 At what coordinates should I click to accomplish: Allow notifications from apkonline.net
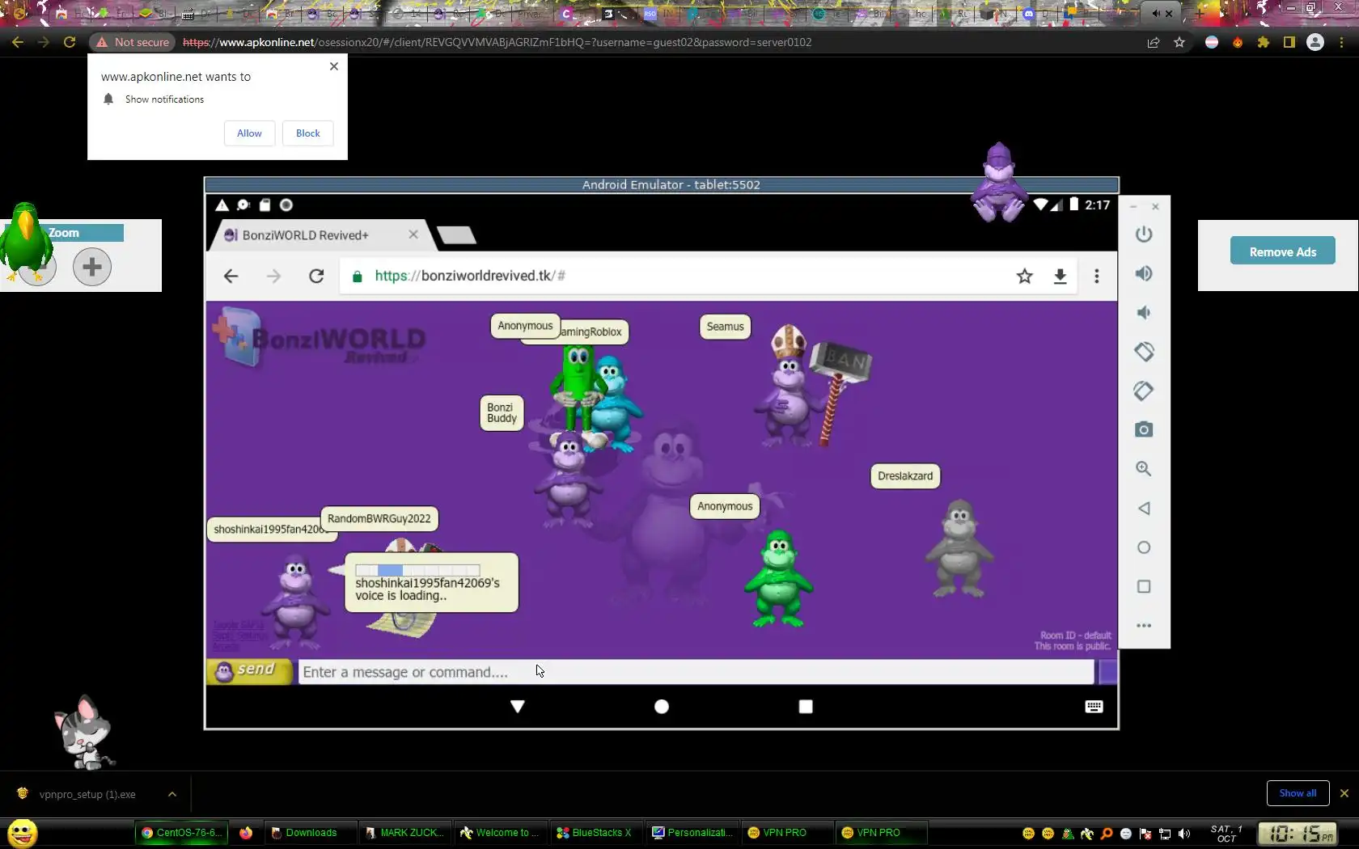pos(249,133)
